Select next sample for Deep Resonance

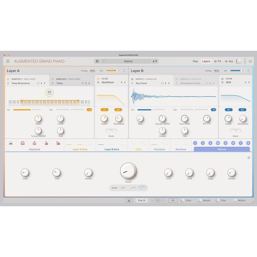(x=45, y=83)
